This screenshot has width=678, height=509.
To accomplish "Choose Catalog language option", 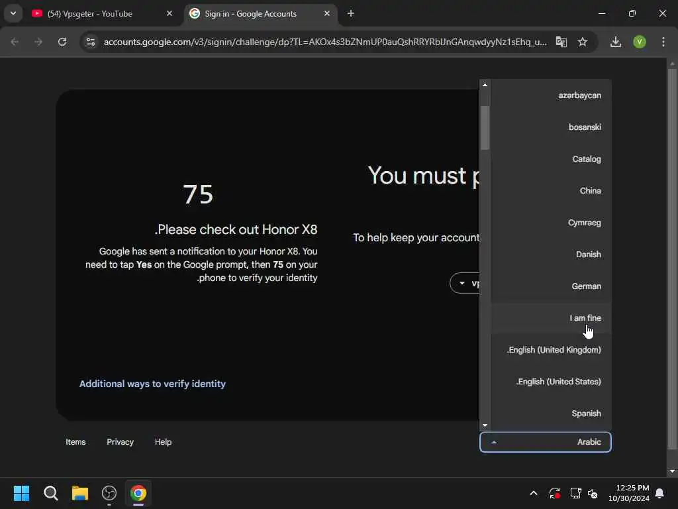I will click(552, 159).
